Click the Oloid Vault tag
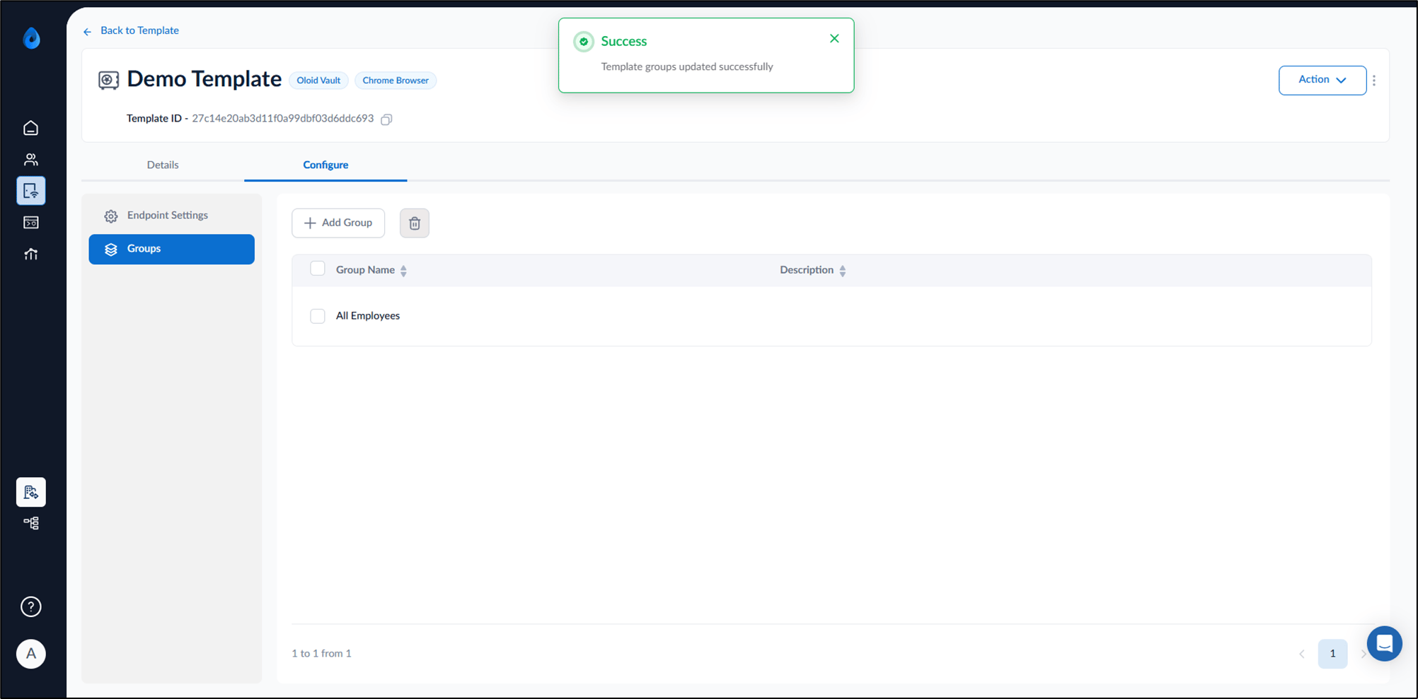This screenshot has width=1418, height=699. (x=318, y=81)
